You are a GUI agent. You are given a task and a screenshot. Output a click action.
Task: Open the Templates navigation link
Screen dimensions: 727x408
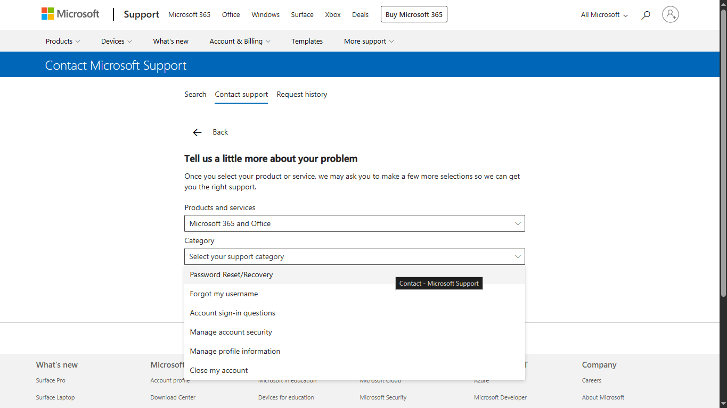307,41
